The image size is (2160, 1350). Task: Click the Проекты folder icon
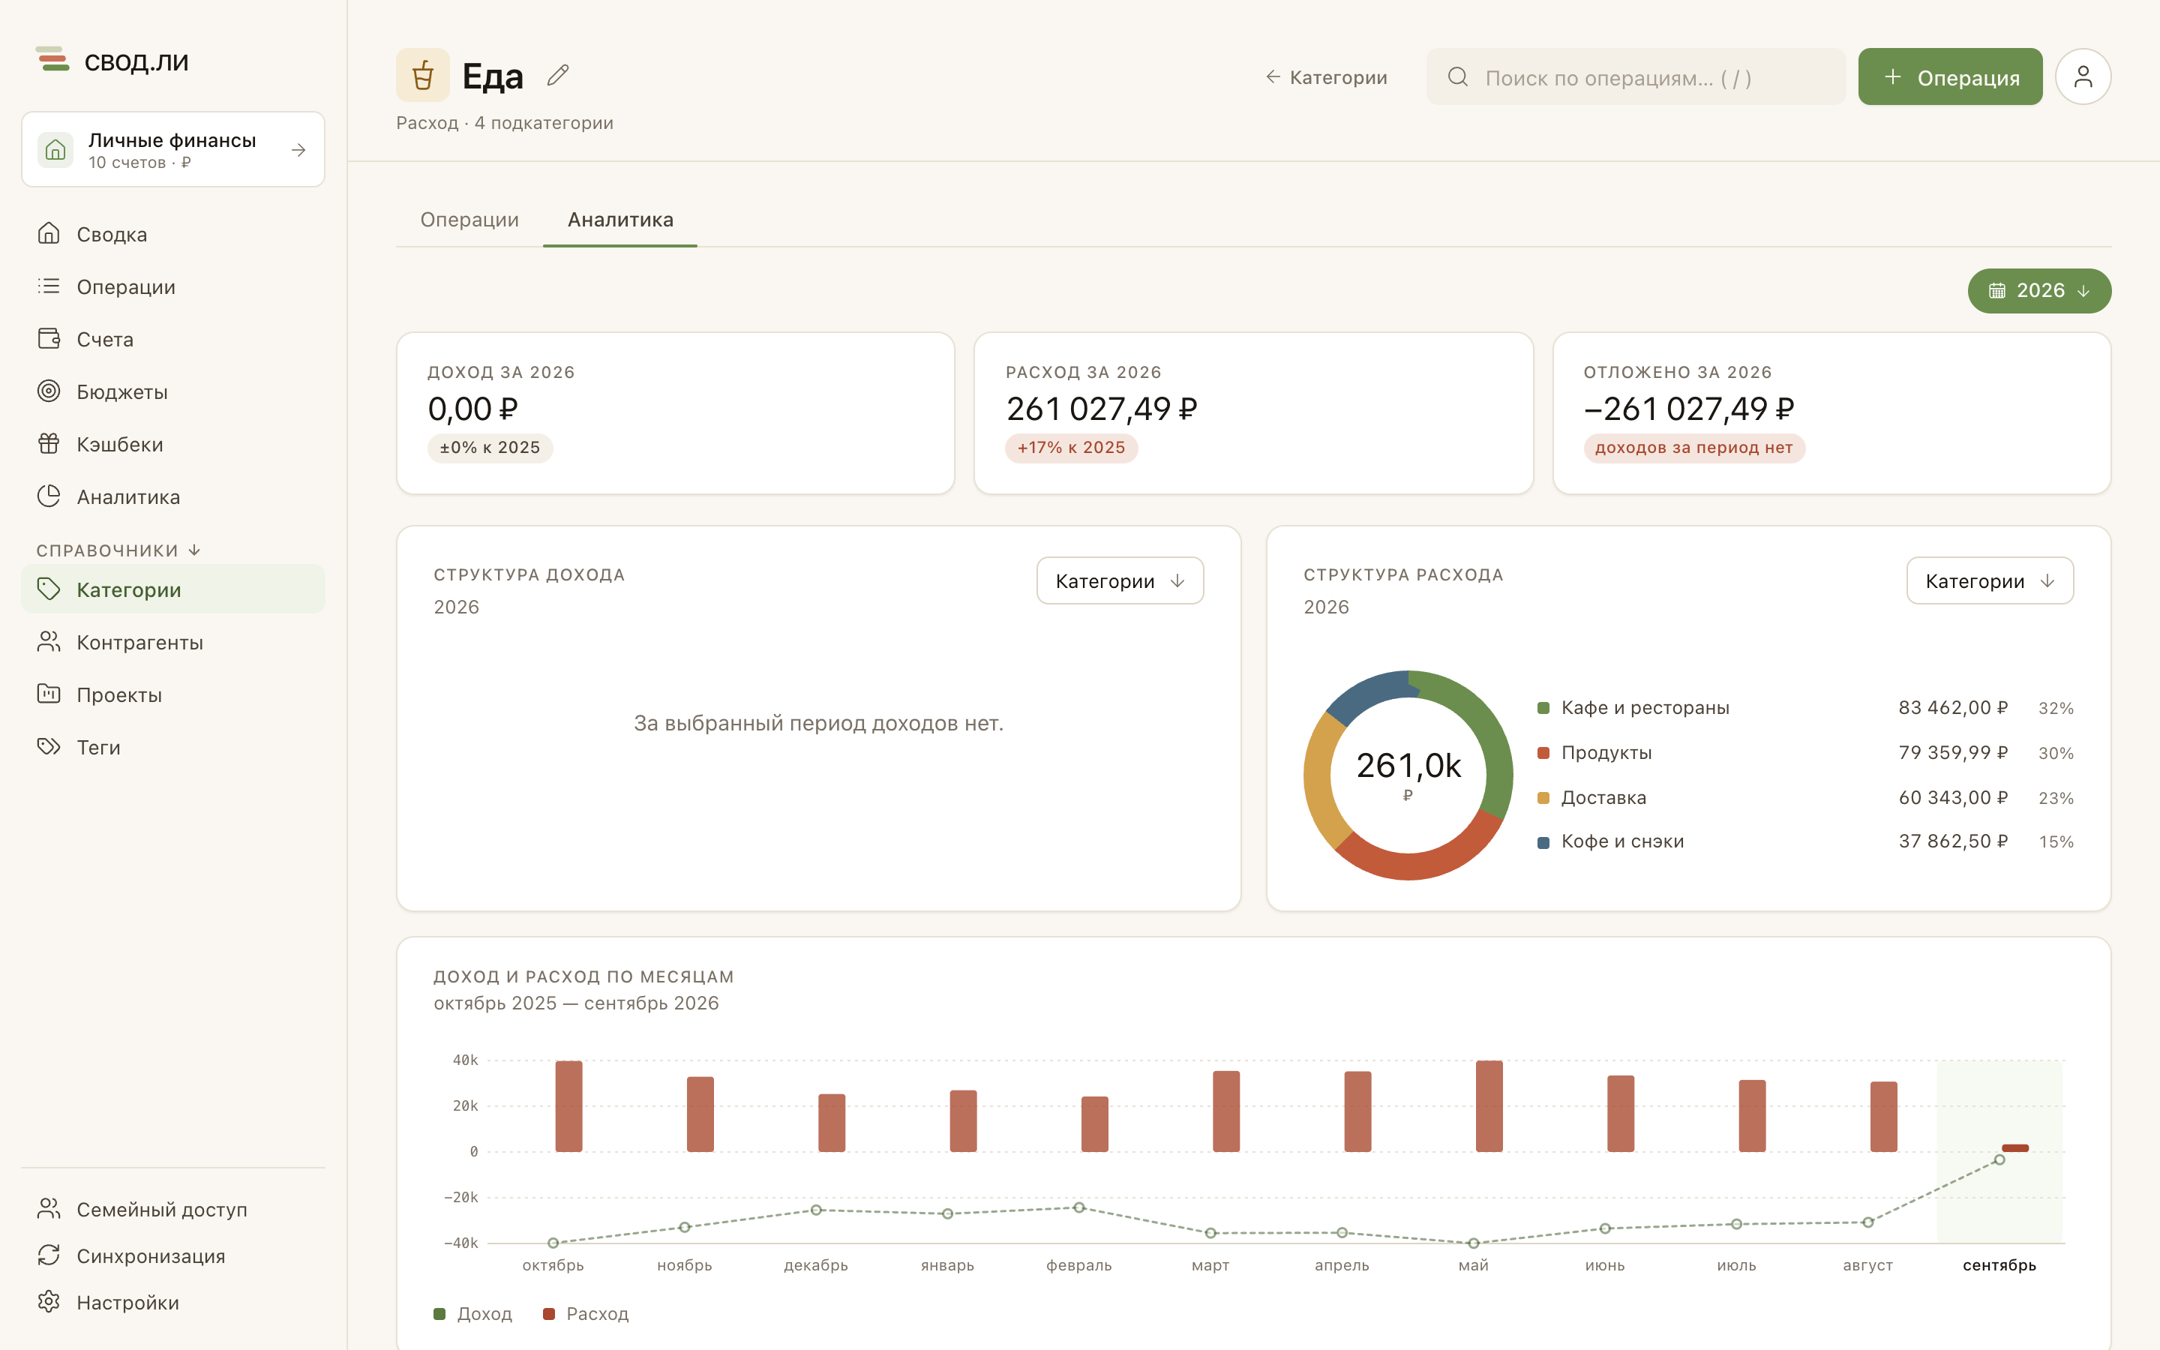(x=49, y=694)
